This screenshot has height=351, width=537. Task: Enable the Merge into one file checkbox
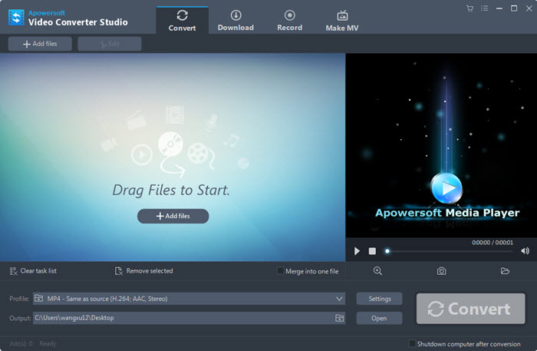pos(281,271)
